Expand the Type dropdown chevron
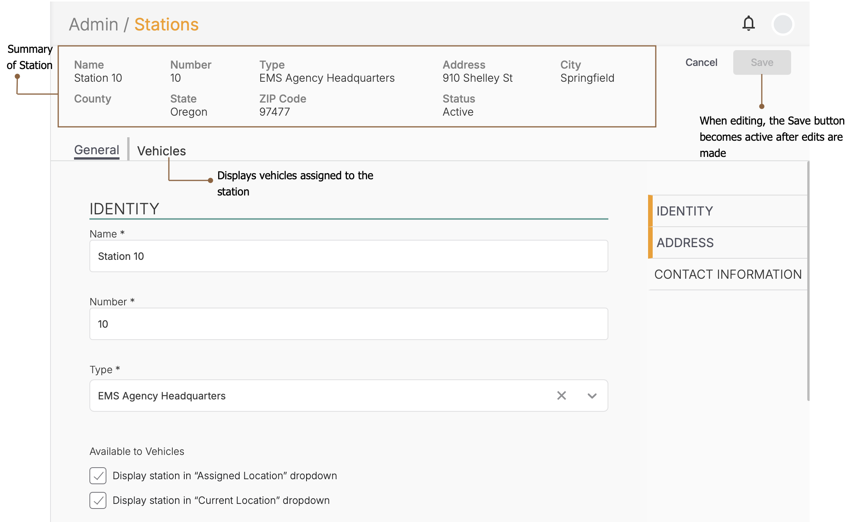The image size is (852, 522). [592, 396]
